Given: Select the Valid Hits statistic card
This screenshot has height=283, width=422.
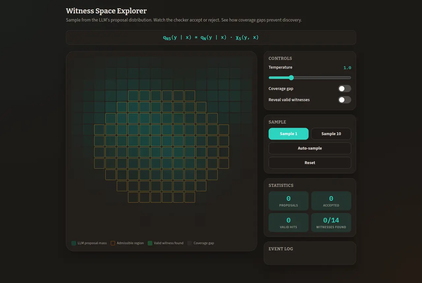Looking at the screenshot, I should [x=288, y=223].
